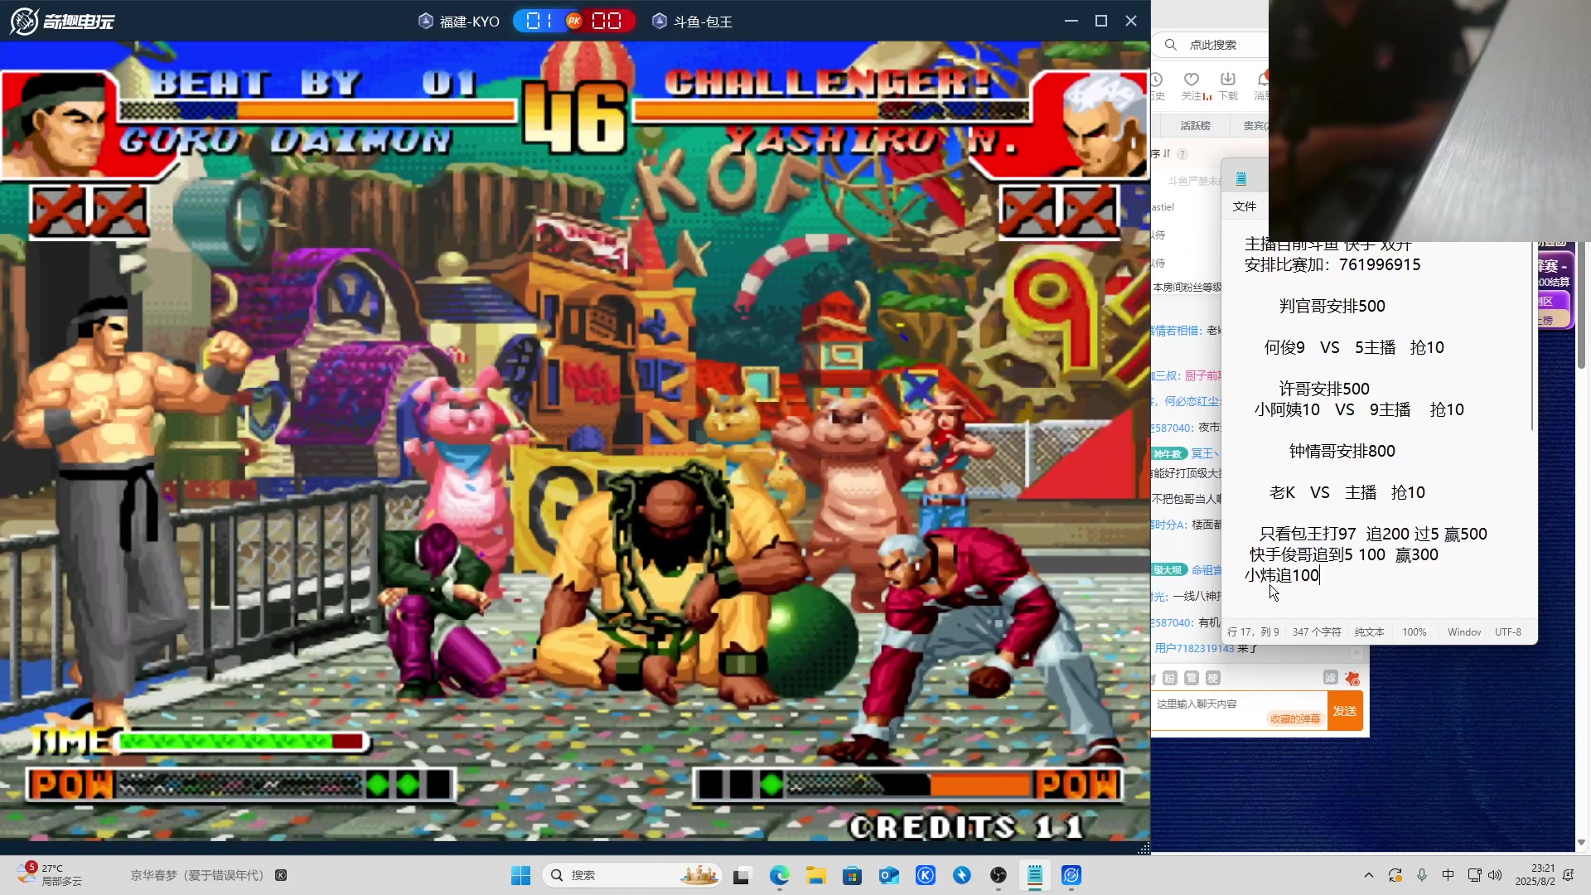Open the 关注 heart icon in Douyu
Viewport: 1591px width, 895px height.
tap(1192, 80)
